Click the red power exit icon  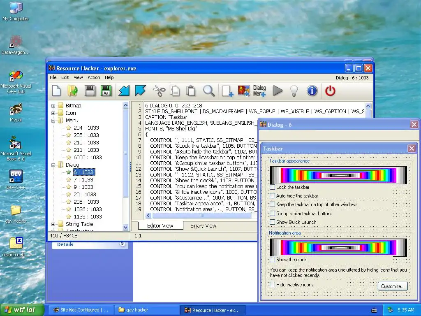(x=330, y=91)
